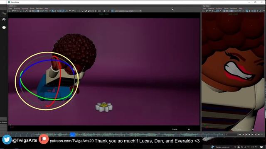Screen dimensions: 266x149
Task: Click Shadows icon in left viewport toolbar
Action: (66, 11)
